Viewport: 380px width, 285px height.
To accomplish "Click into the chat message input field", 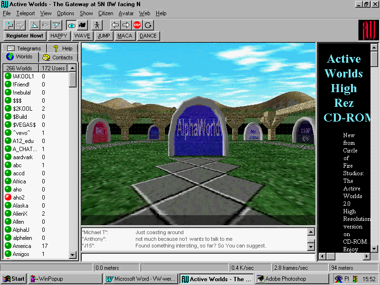I will click(x=198, y=257).
